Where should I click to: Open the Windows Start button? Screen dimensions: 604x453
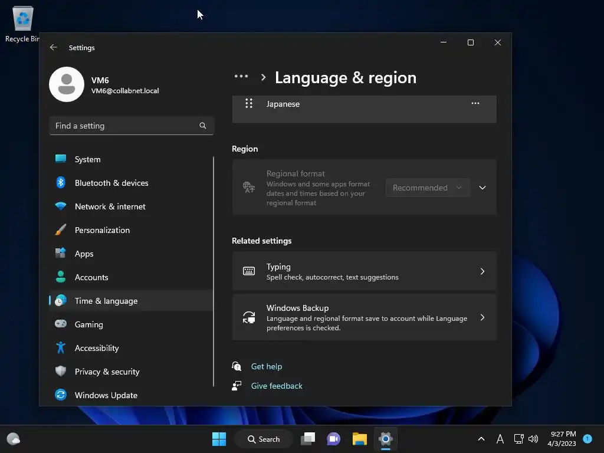(219, 439)
